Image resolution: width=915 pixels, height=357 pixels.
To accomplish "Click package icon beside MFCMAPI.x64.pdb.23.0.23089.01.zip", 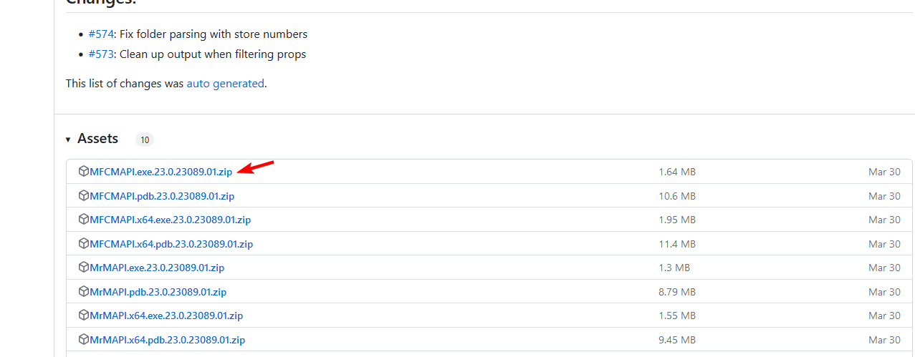I will pos(83,244).
